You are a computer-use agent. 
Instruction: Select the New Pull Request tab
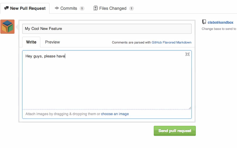click(25, 8)
